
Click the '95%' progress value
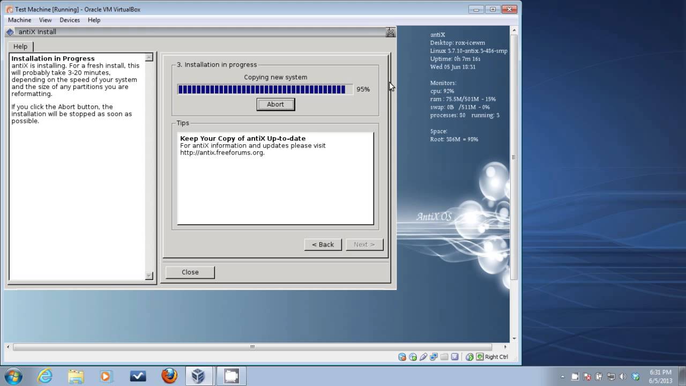(363, 90)
